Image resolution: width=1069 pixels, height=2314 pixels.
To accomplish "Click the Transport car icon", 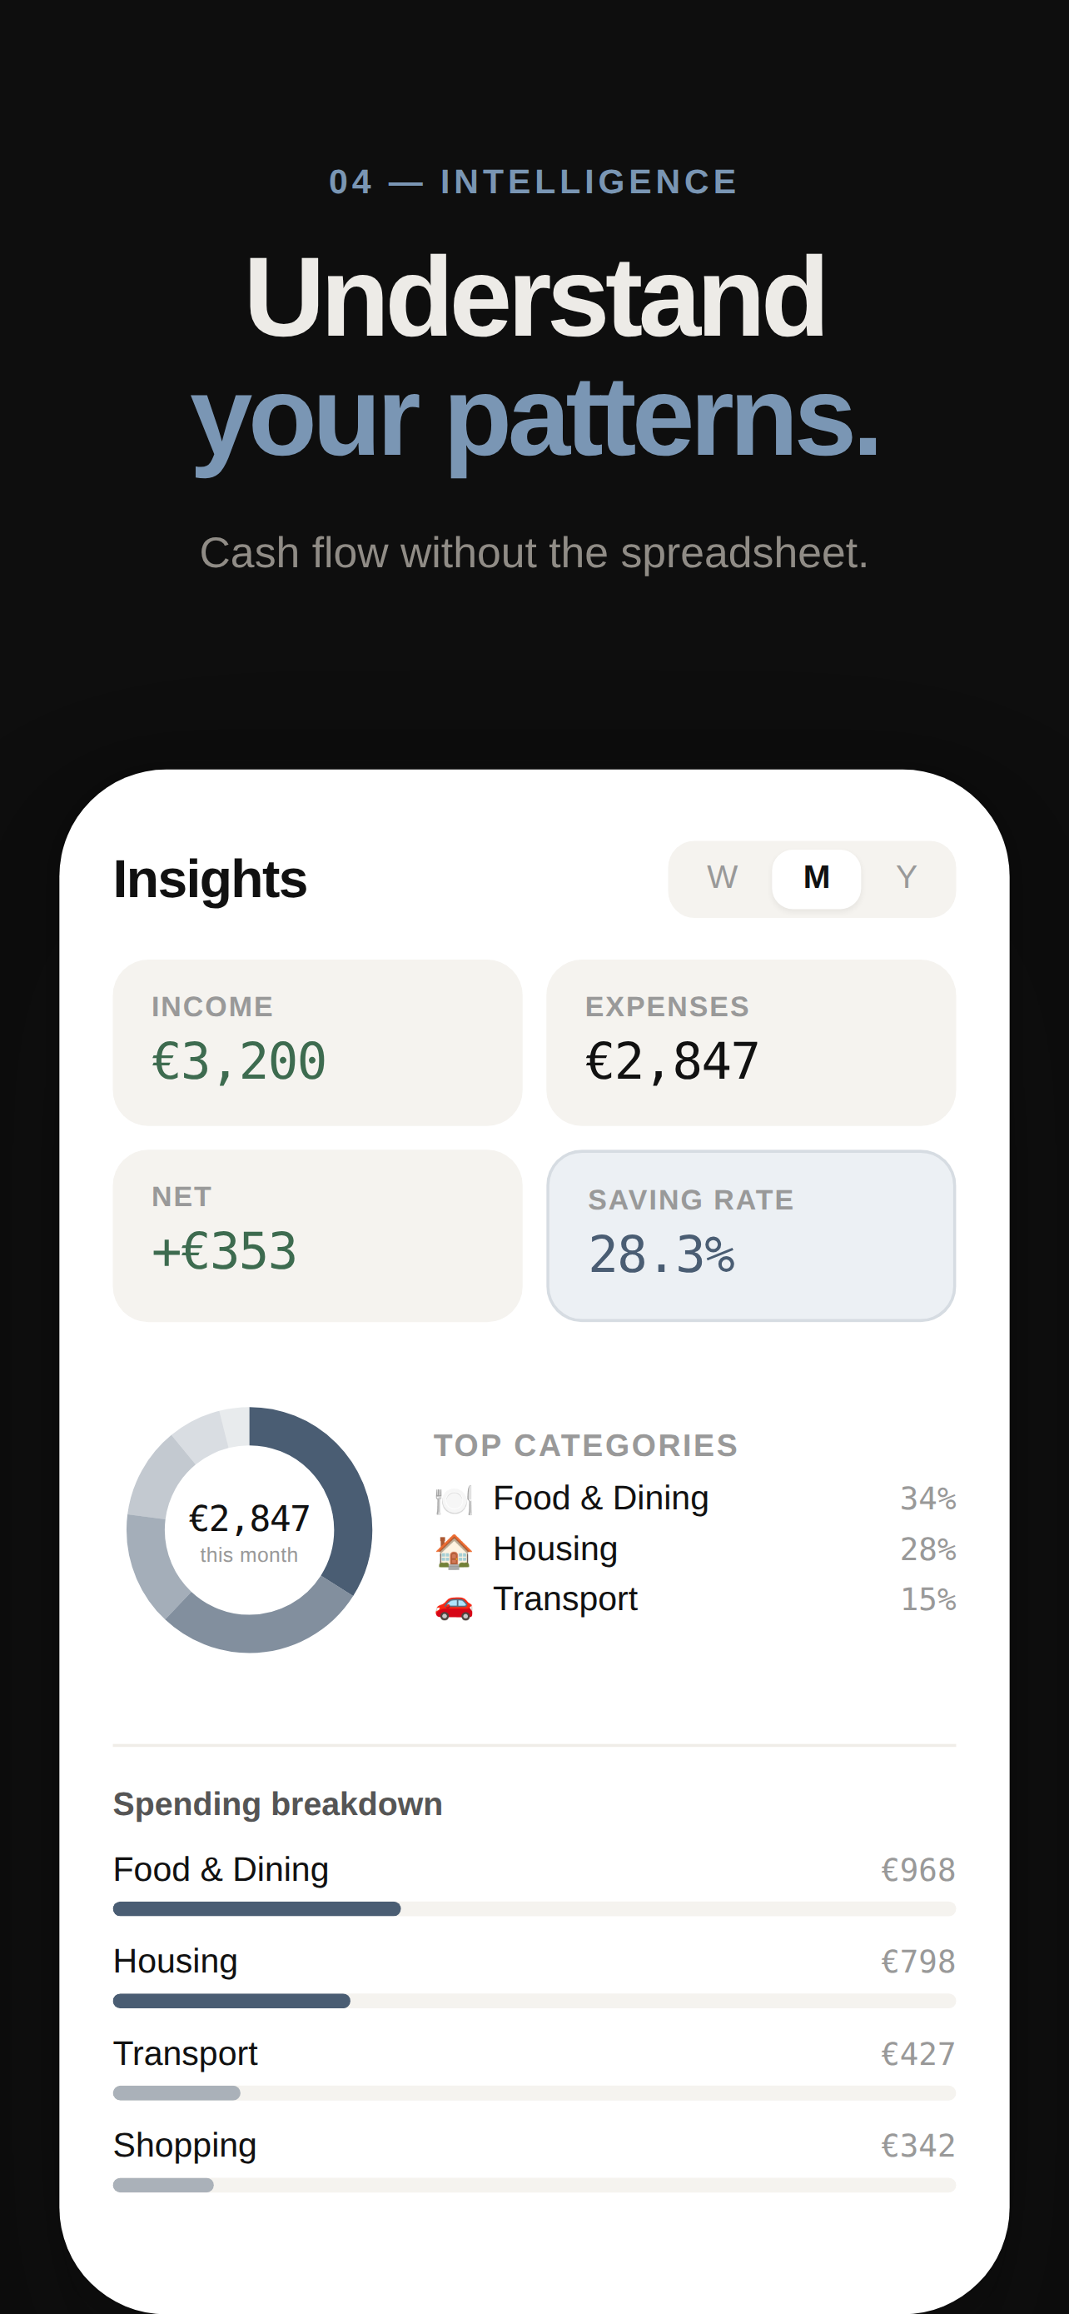I will point(453,1600).
